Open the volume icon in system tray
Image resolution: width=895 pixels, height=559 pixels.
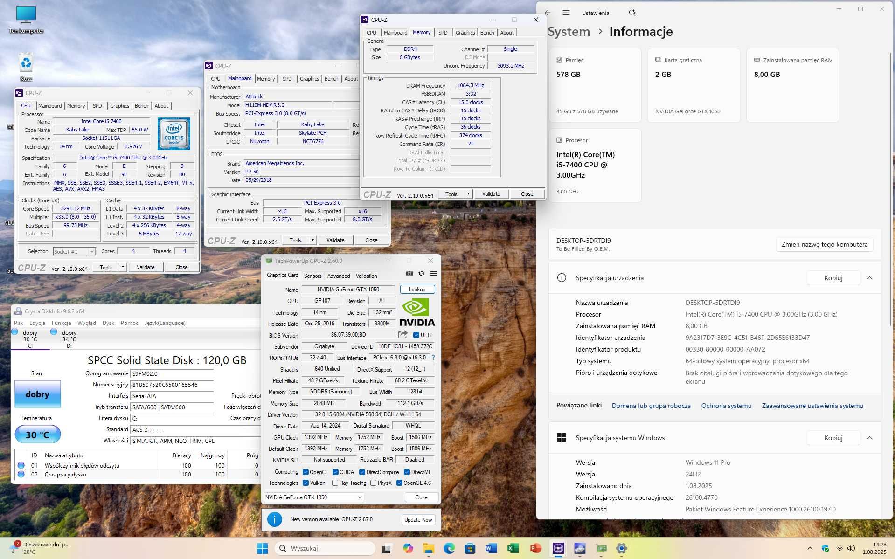[851, 548]
